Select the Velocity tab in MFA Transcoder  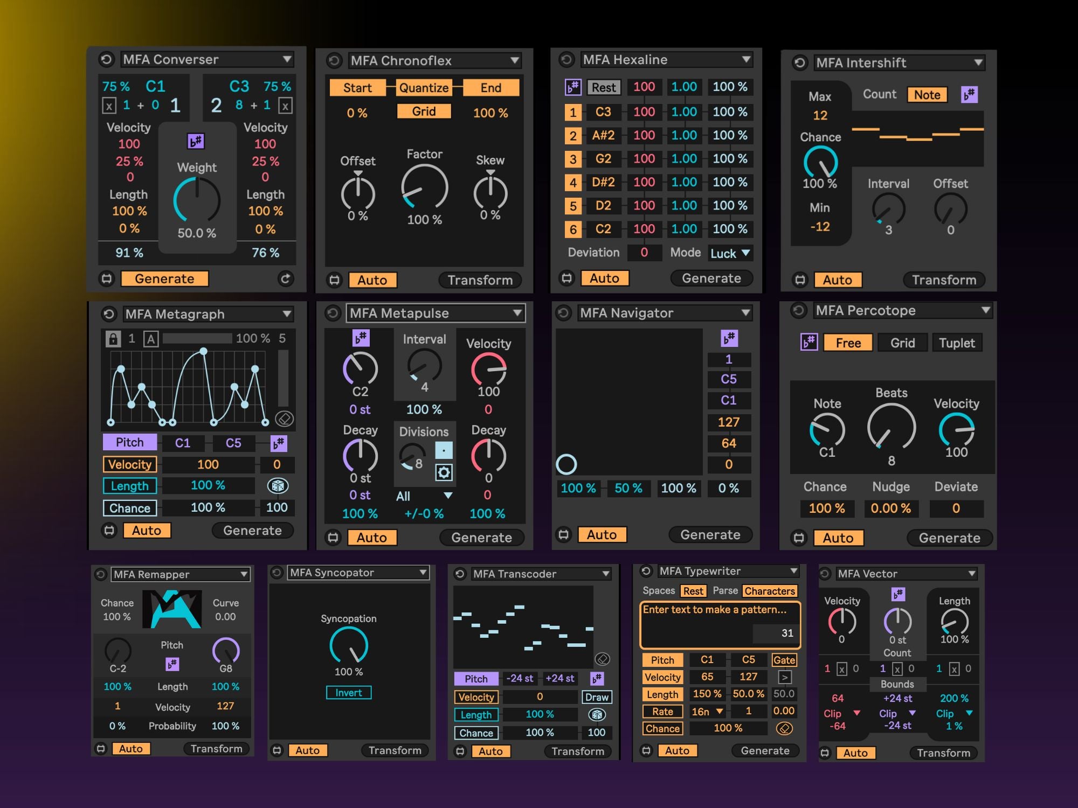click(x=476, y=697)
